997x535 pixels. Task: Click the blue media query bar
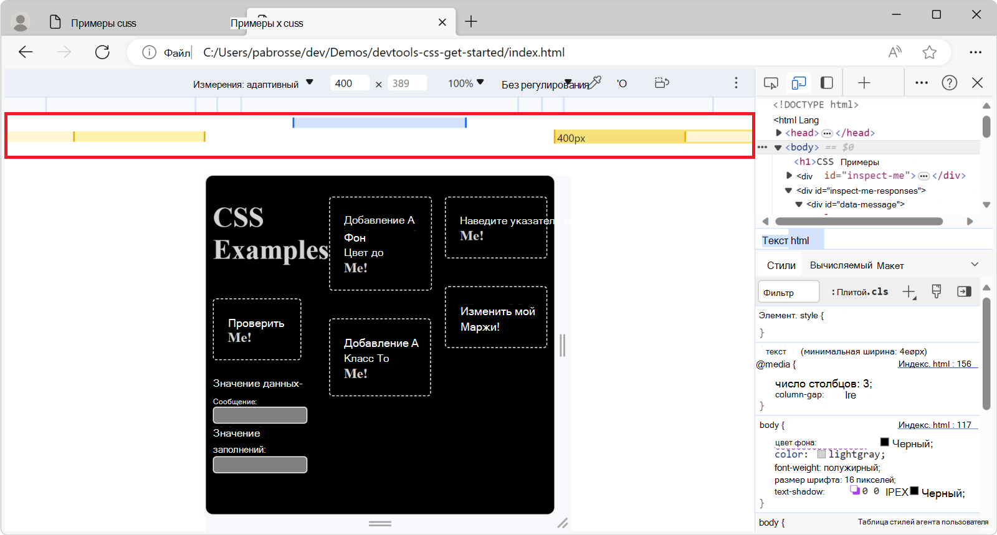pos(379,123)
